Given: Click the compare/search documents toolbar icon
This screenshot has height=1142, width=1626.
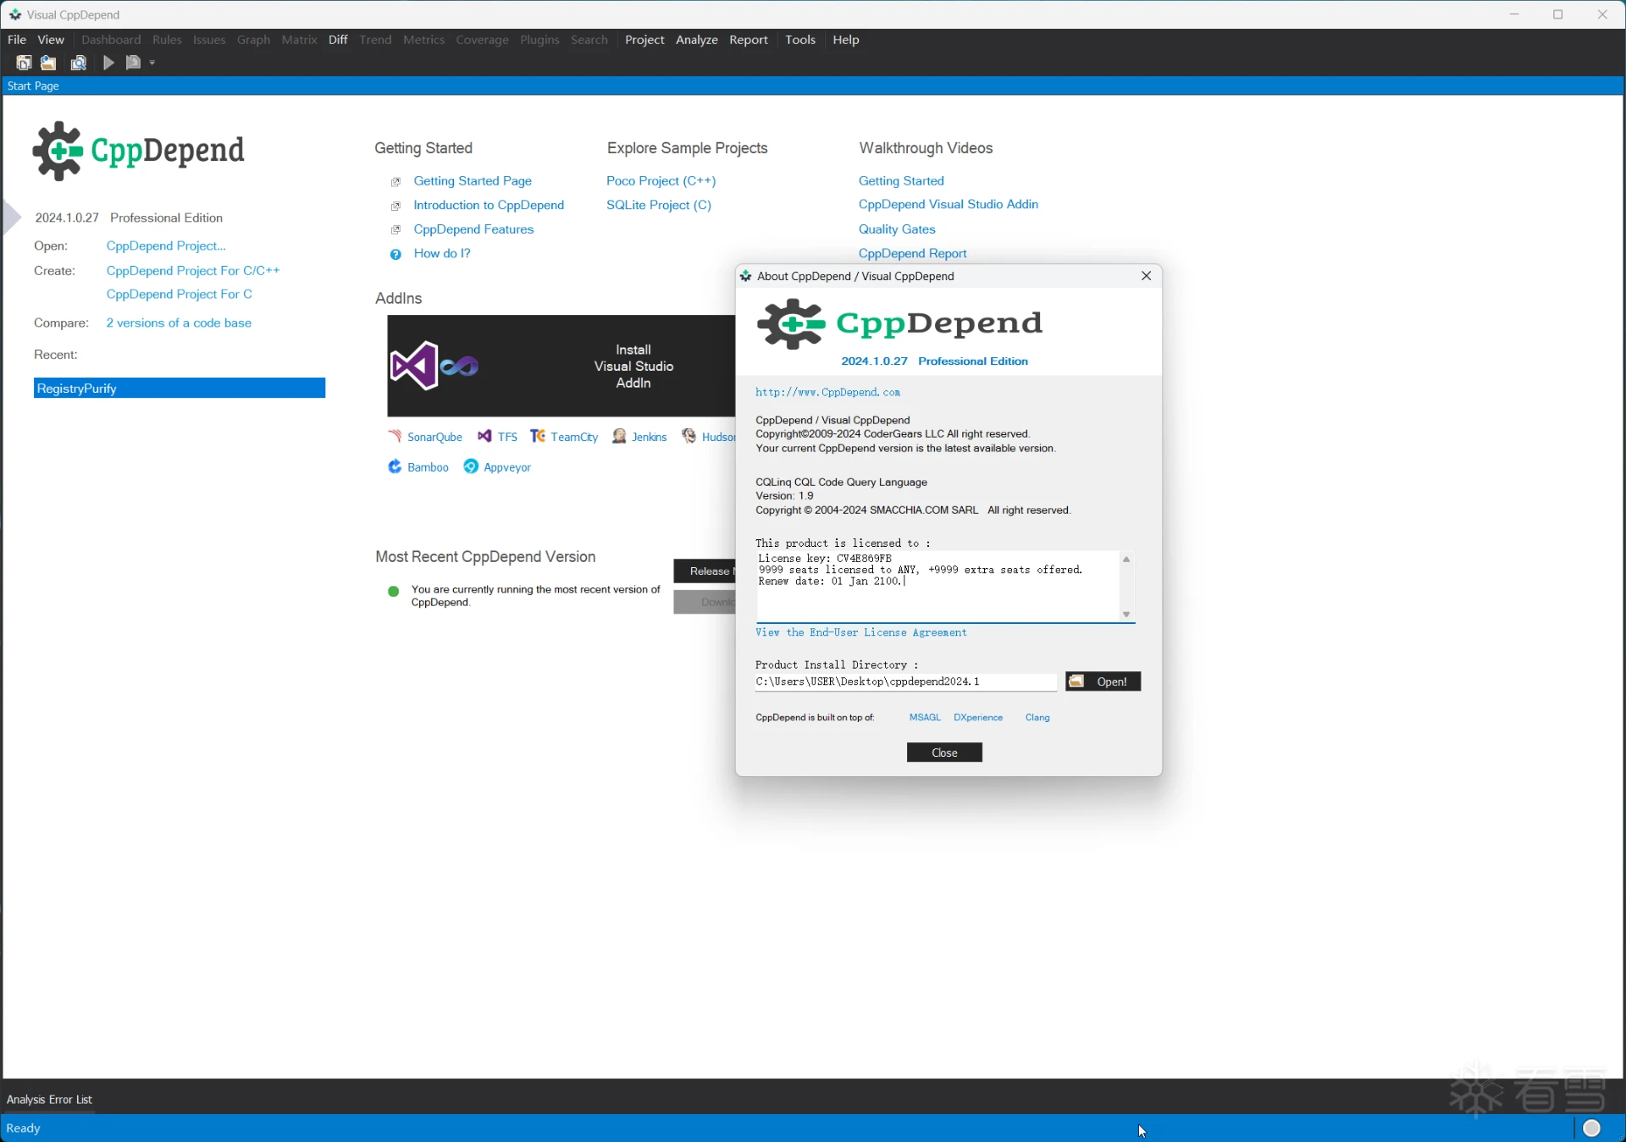Looking at the screenshot, I should point(78,63).
